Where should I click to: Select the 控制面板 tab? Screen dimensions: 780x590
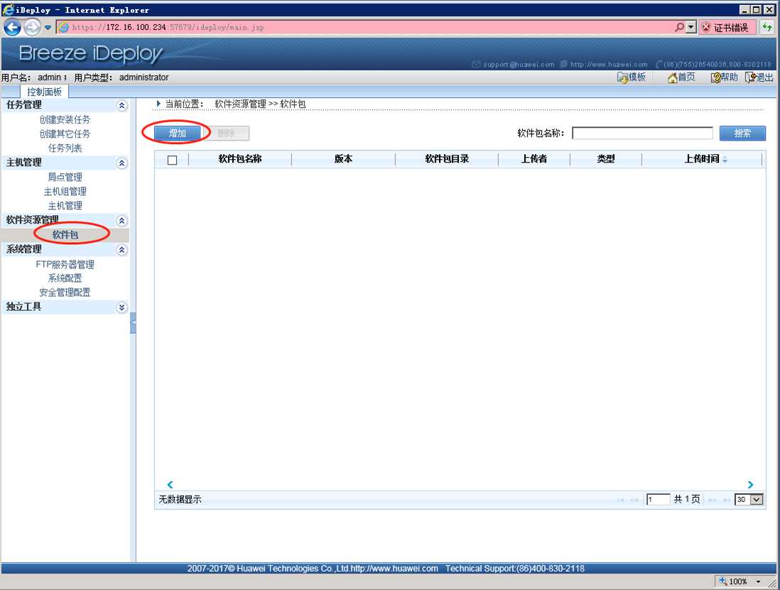coord(44,92)
